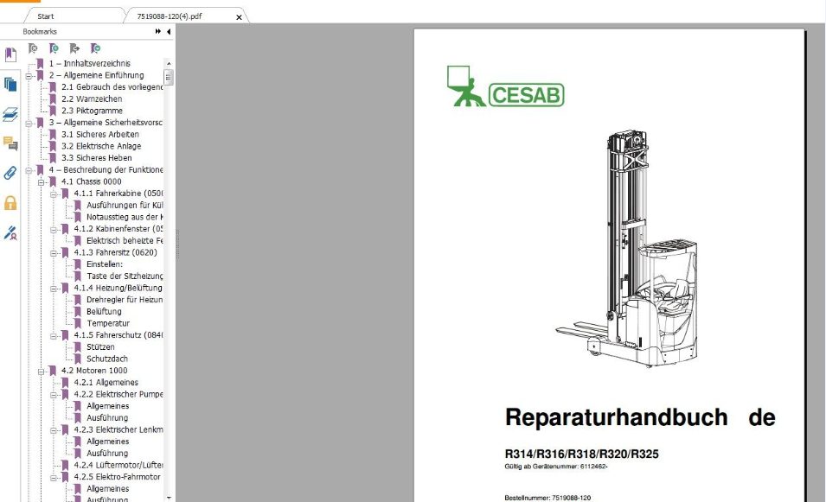The height and width of the screenshot is (502, 826).
Task: Click bookmark icon beside Einstellen:
Action: click(x=78, y=264)
